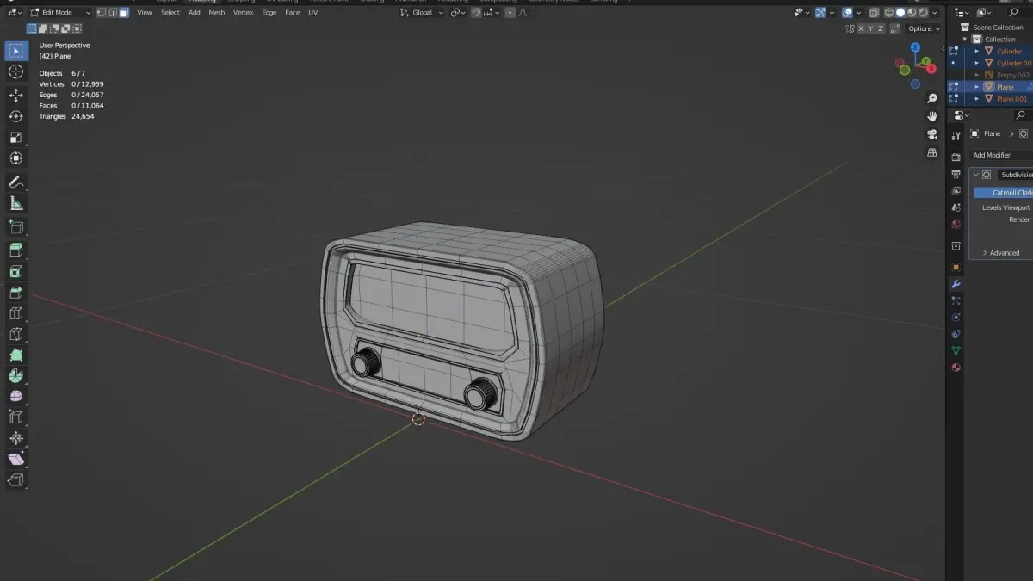Switch to wireframe viewport shading
The width and height of the screenshot is (1033, 581).
tap(890, 13)
